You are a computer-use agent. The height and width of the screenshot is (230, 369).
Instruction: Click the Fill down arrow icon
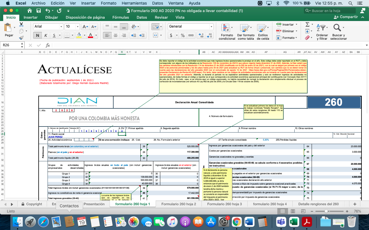point(307,31)
